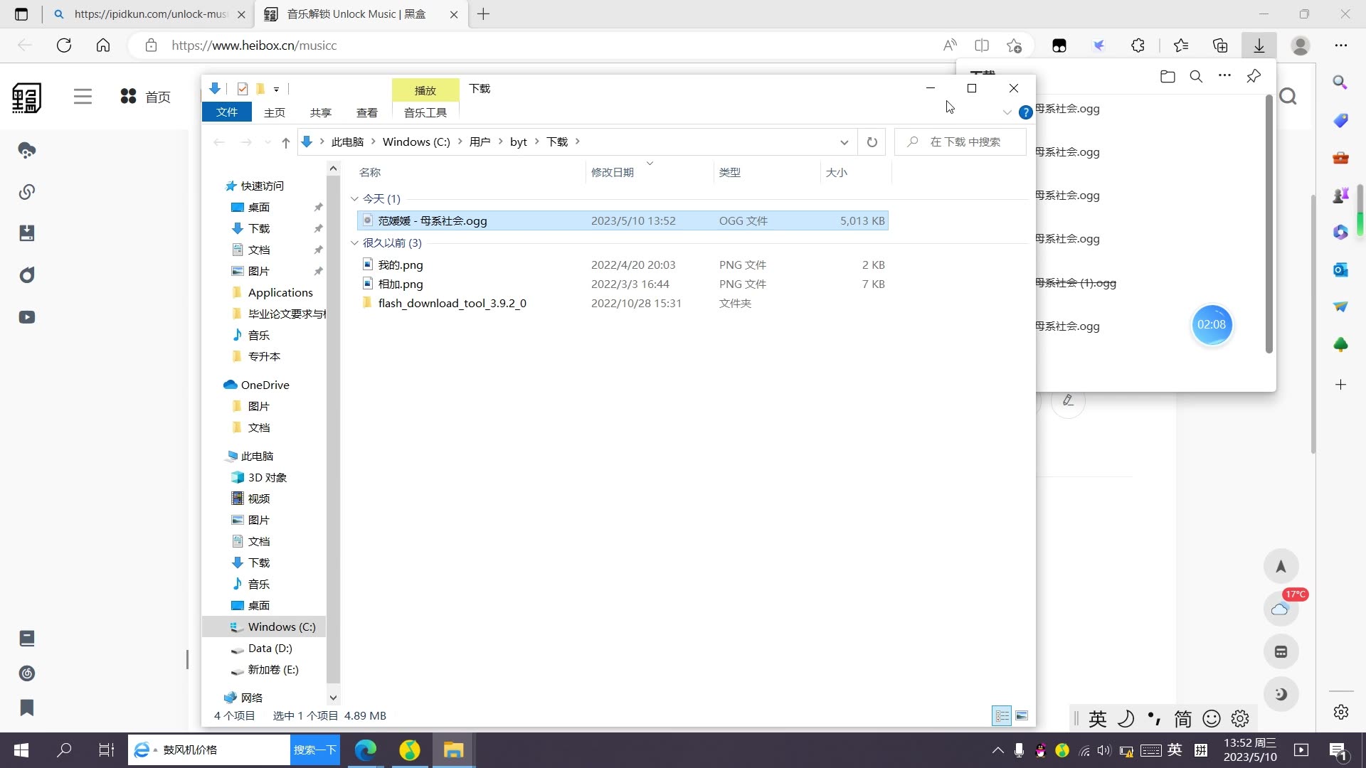This screenshot has width=1366, height=768.
Task: Activate Read aloud icon in address bar
Action: point(949,45)
